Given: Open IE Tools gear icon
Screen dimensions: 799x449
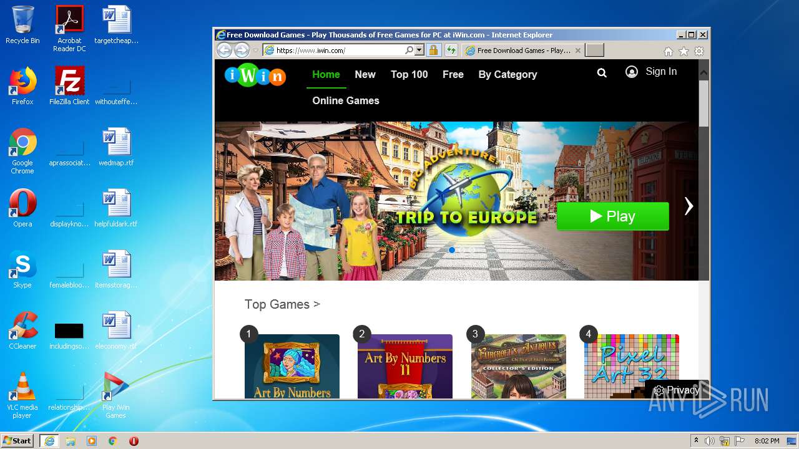Looking at the screenshot, I should [699, 51].
